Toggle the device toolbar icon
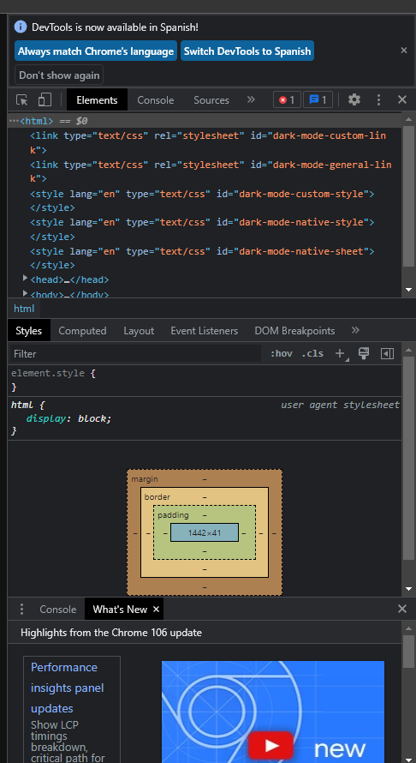Viewport: 416px width, 763px height. (45, 99)
